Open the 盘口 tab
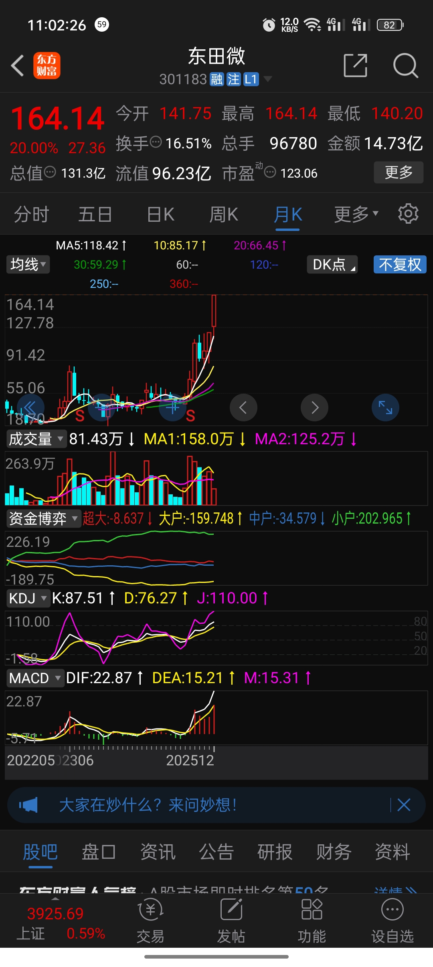 tap(99, 852)
